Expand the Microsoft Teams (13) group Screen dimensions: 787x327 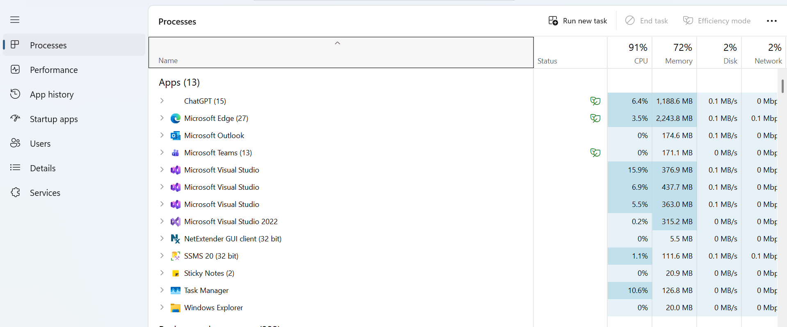coord(162,152)
